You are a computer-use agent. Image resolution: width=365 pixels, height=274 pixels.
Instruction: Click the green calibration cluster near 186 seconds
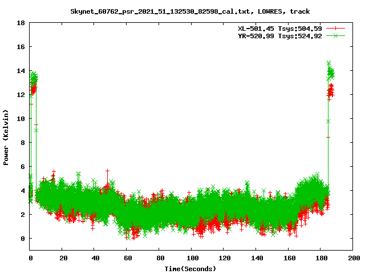tap(331, 71)
